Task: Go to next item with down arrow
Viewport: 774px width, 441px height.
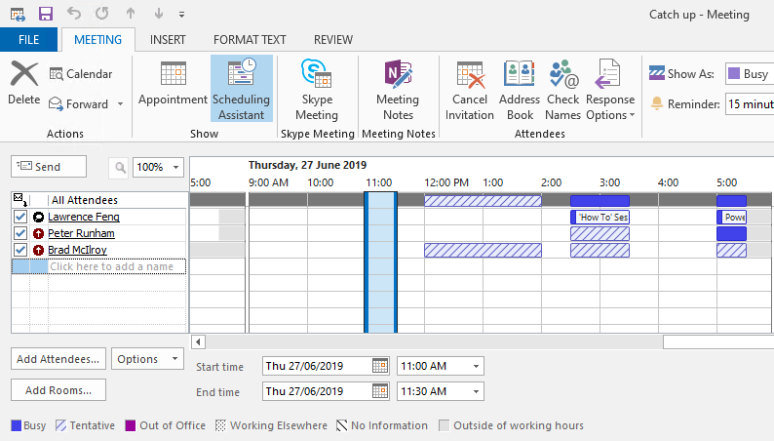Action: click(x=159, y=14)
